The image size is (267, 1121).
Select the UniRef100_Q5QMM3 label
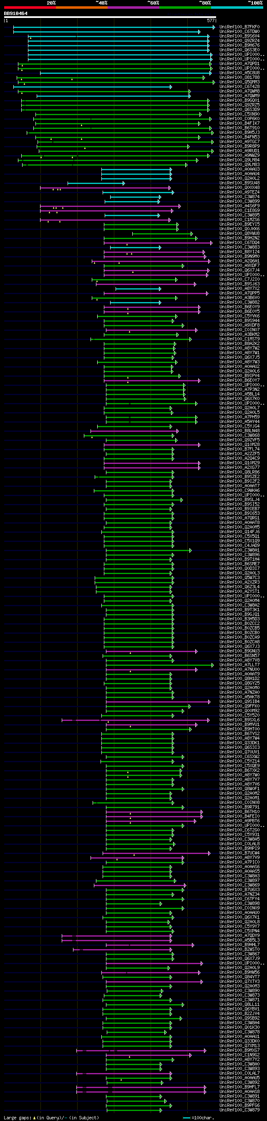(x=239, y=82)
